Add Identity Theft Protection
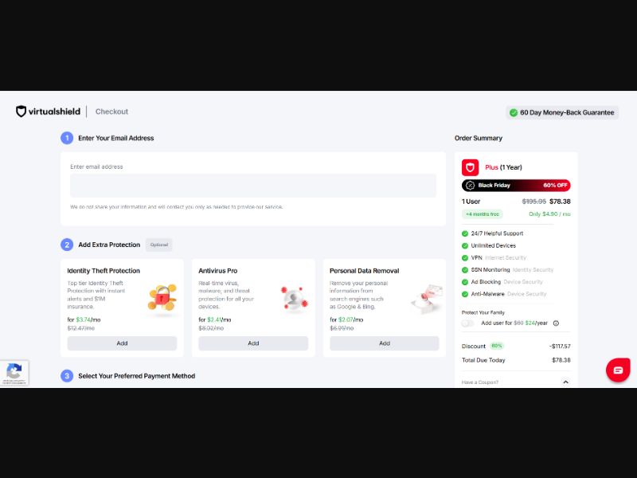This screenshot has height=478, width=637. point(122,343)
